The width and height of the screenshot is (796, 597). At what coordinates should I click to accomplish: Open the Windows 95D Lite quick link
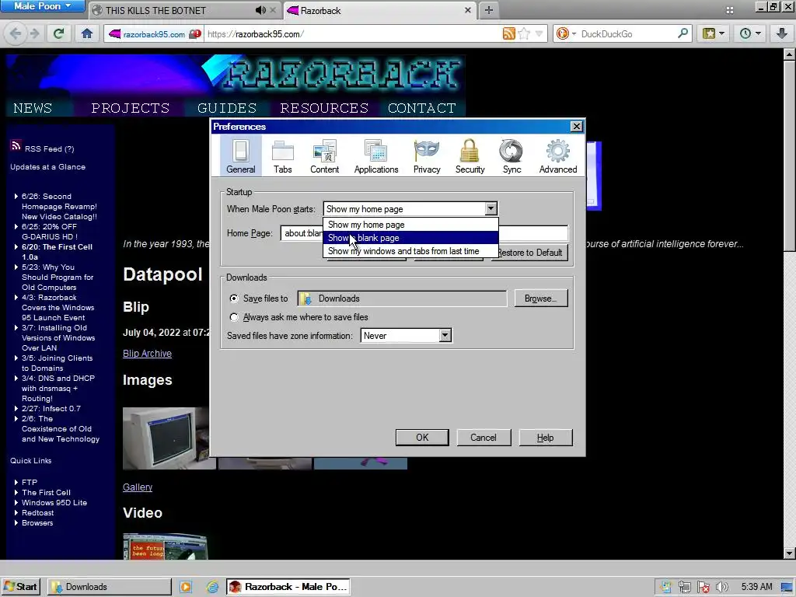coord(54,503)
